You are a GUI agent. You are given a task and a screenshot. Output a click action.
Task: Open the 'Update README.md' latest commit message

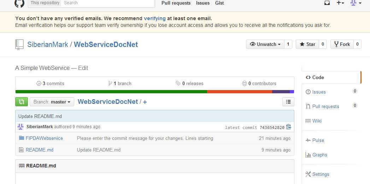(40, 116)
